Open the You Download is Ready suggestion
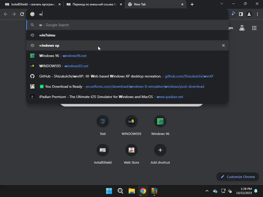263x197 pixels. point(127,86)
